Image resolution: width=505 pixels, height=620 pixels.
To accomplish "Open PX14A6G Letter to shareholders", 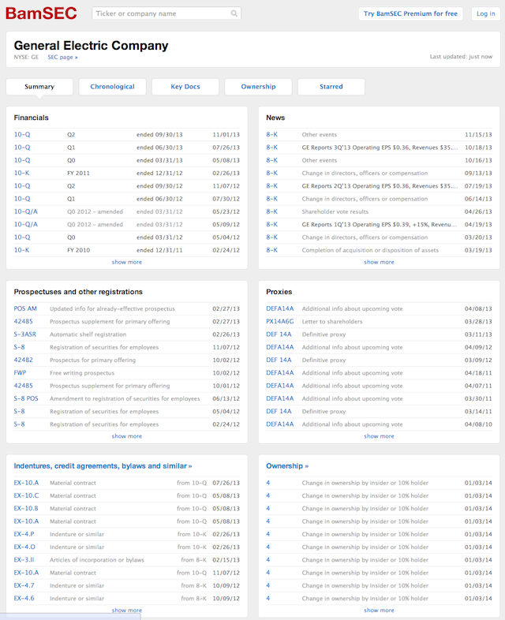I will [280, 322].
